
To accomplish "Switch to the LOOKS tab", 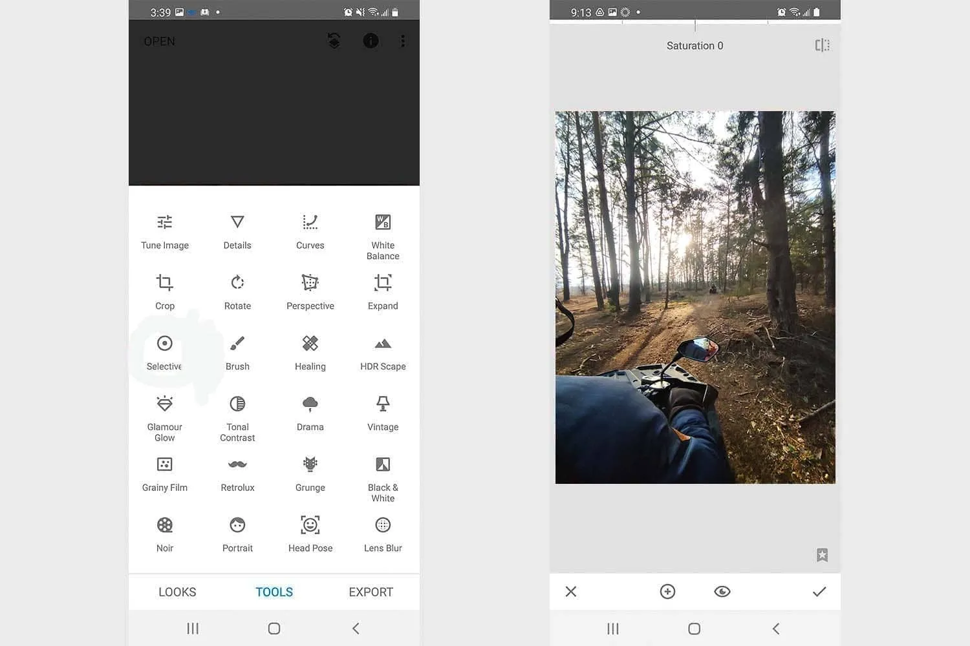I will coord(177,592).
